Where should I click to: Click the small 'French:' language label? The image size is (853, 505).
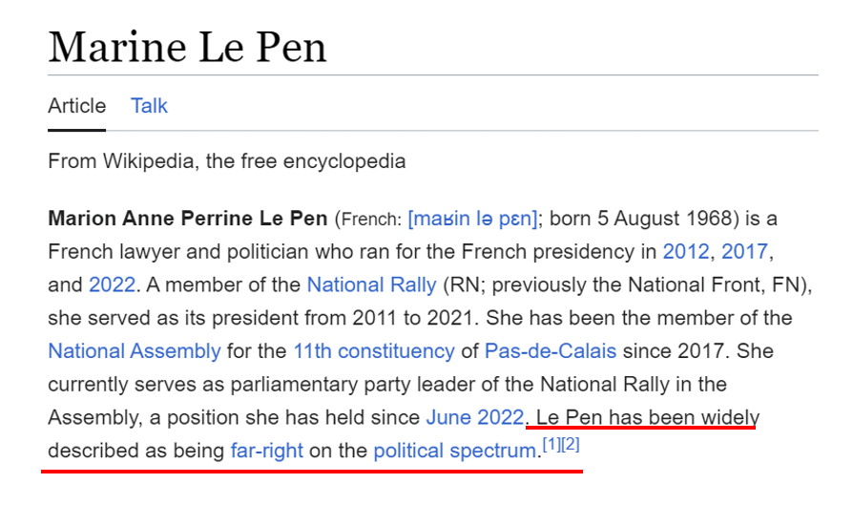(x=371, y=220)
